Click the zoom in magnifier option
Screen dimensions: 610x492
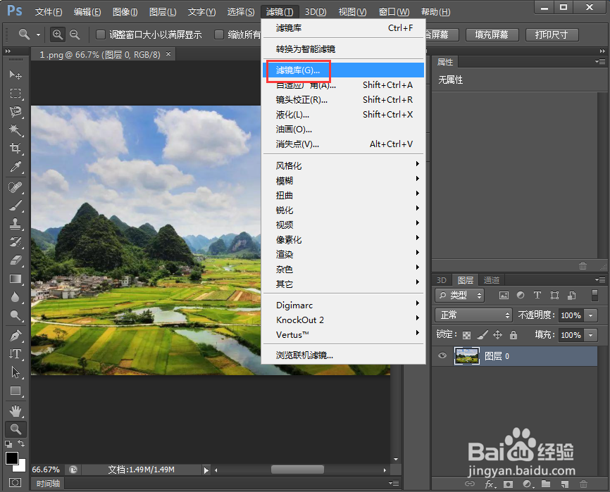click(x=58, y=34)
